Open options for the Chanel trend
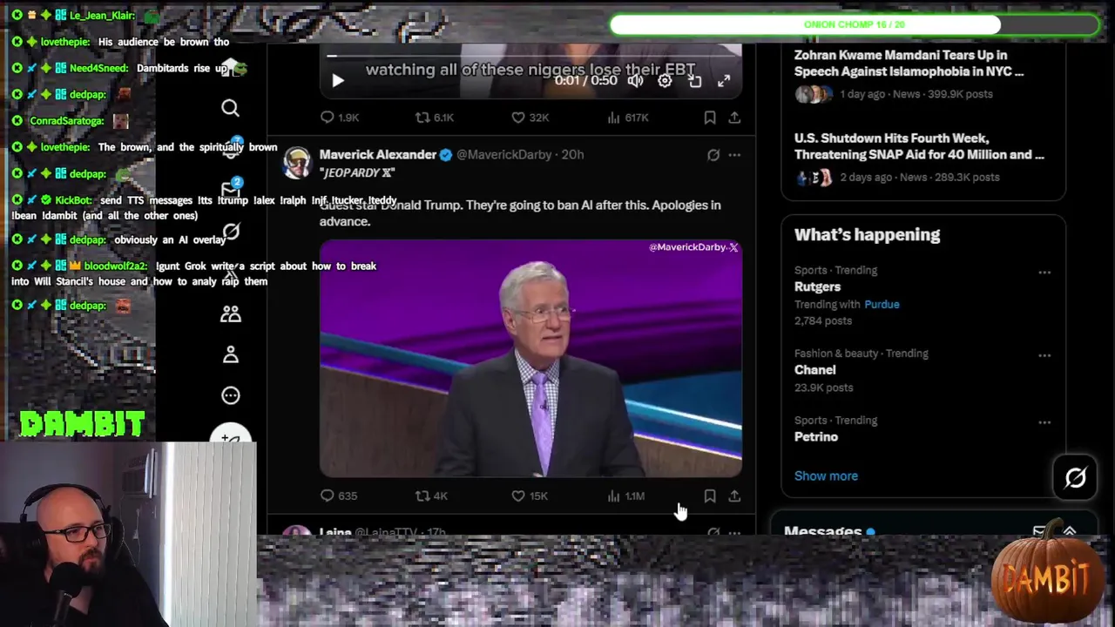The image size is (1115, 627). pos(1044,355)
